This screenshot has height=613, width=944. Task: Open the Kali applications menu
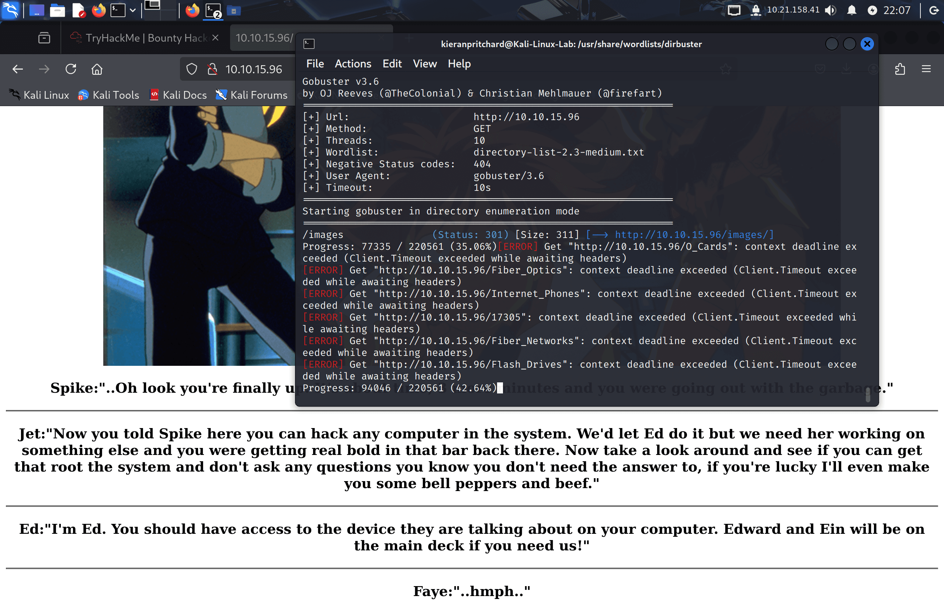coord(10,10)
